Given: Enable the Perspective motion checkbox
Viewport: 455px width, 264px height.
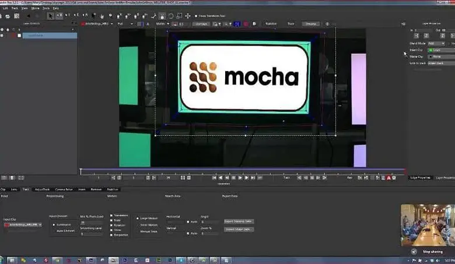Looking at the screenshot, I should coord(111,234).
